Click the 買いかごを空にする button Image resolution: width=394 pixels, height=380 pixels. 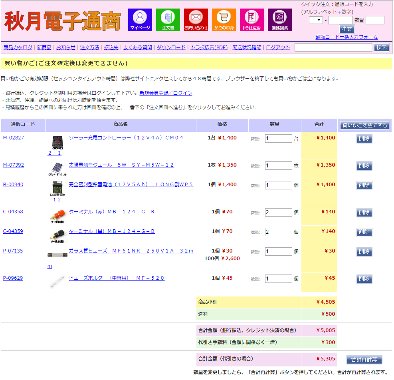tap(364, 125)
